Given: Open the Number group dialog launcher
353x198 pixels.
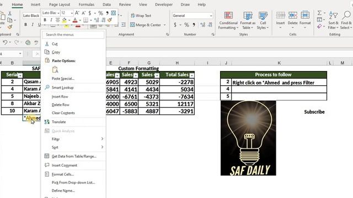Looking at the screenshot, I should pyautogui.click(x=213, y=34).
